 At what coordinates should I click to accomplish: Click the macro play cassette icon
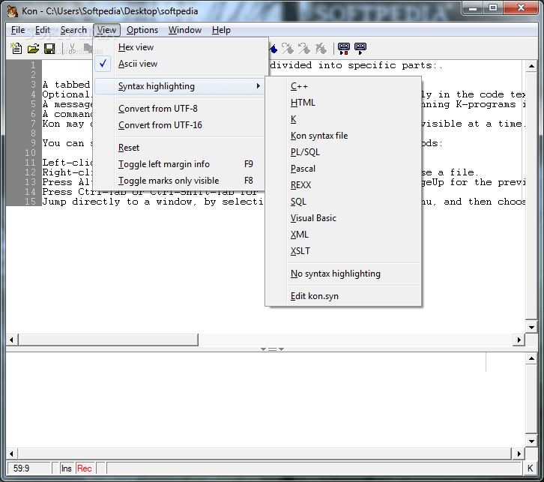(x=360, y=48)
